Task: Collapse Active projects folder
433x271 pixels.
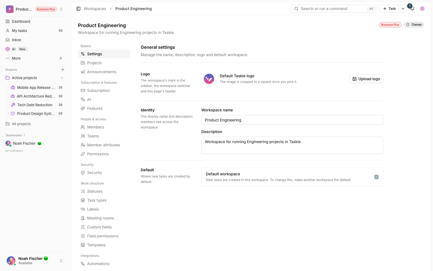Action: (62, 78)
